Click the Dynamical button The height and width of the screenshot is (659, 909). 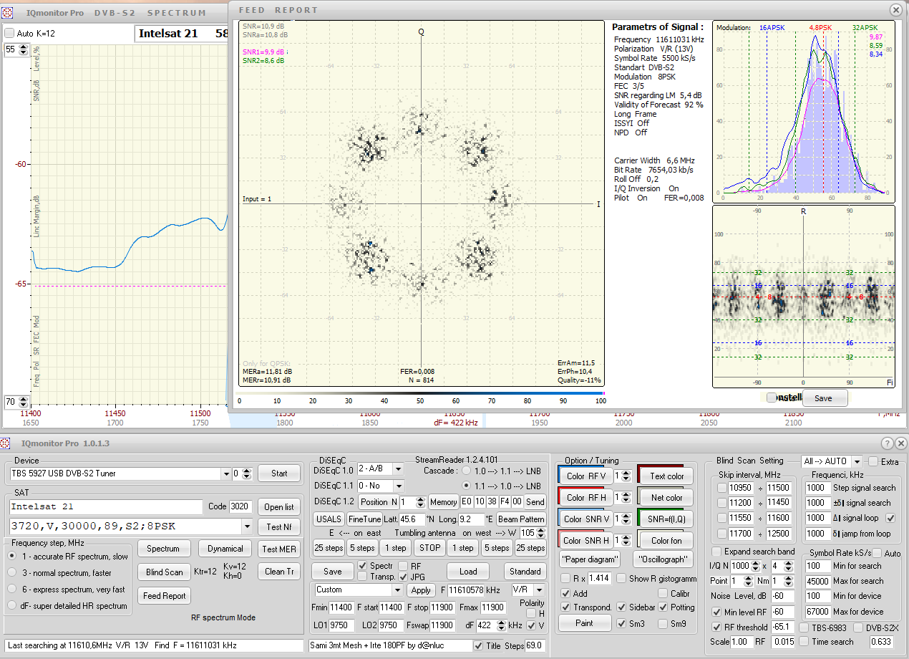coord(225,549)
